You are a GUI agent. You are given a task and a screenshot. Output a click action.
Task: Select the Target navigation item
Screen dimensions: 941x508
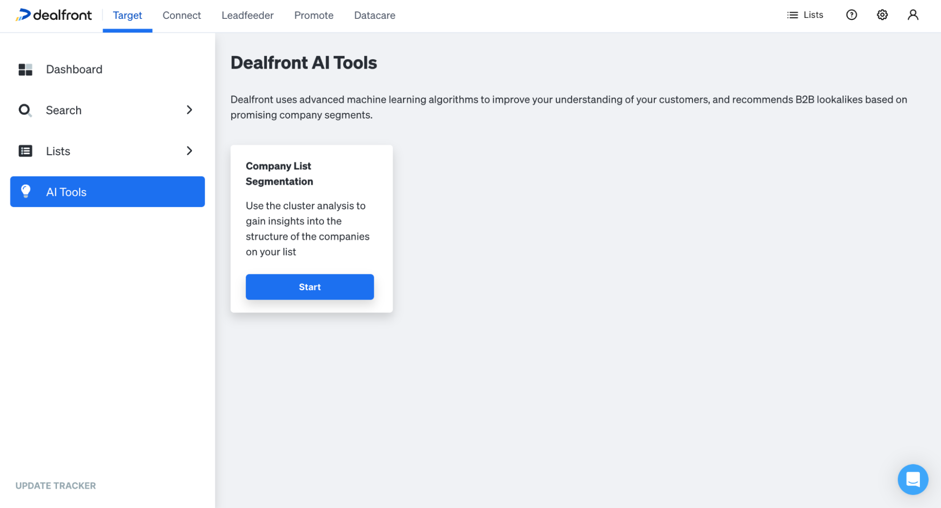pyautogui.click(x=127, y=15)
